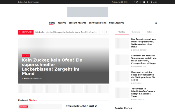Click thumbnail beside Filetbraten article
Screen dimensions: 175x109
[122, 93]
